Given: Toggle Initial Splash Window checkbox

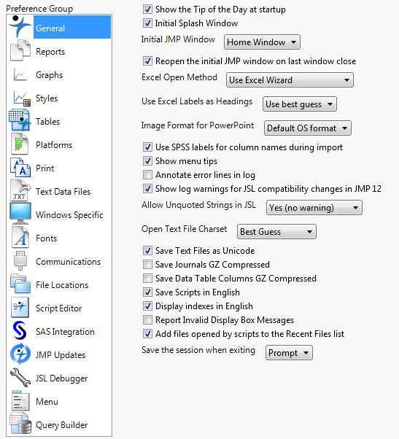Looking at the screenshot, I should coord(147,23).
